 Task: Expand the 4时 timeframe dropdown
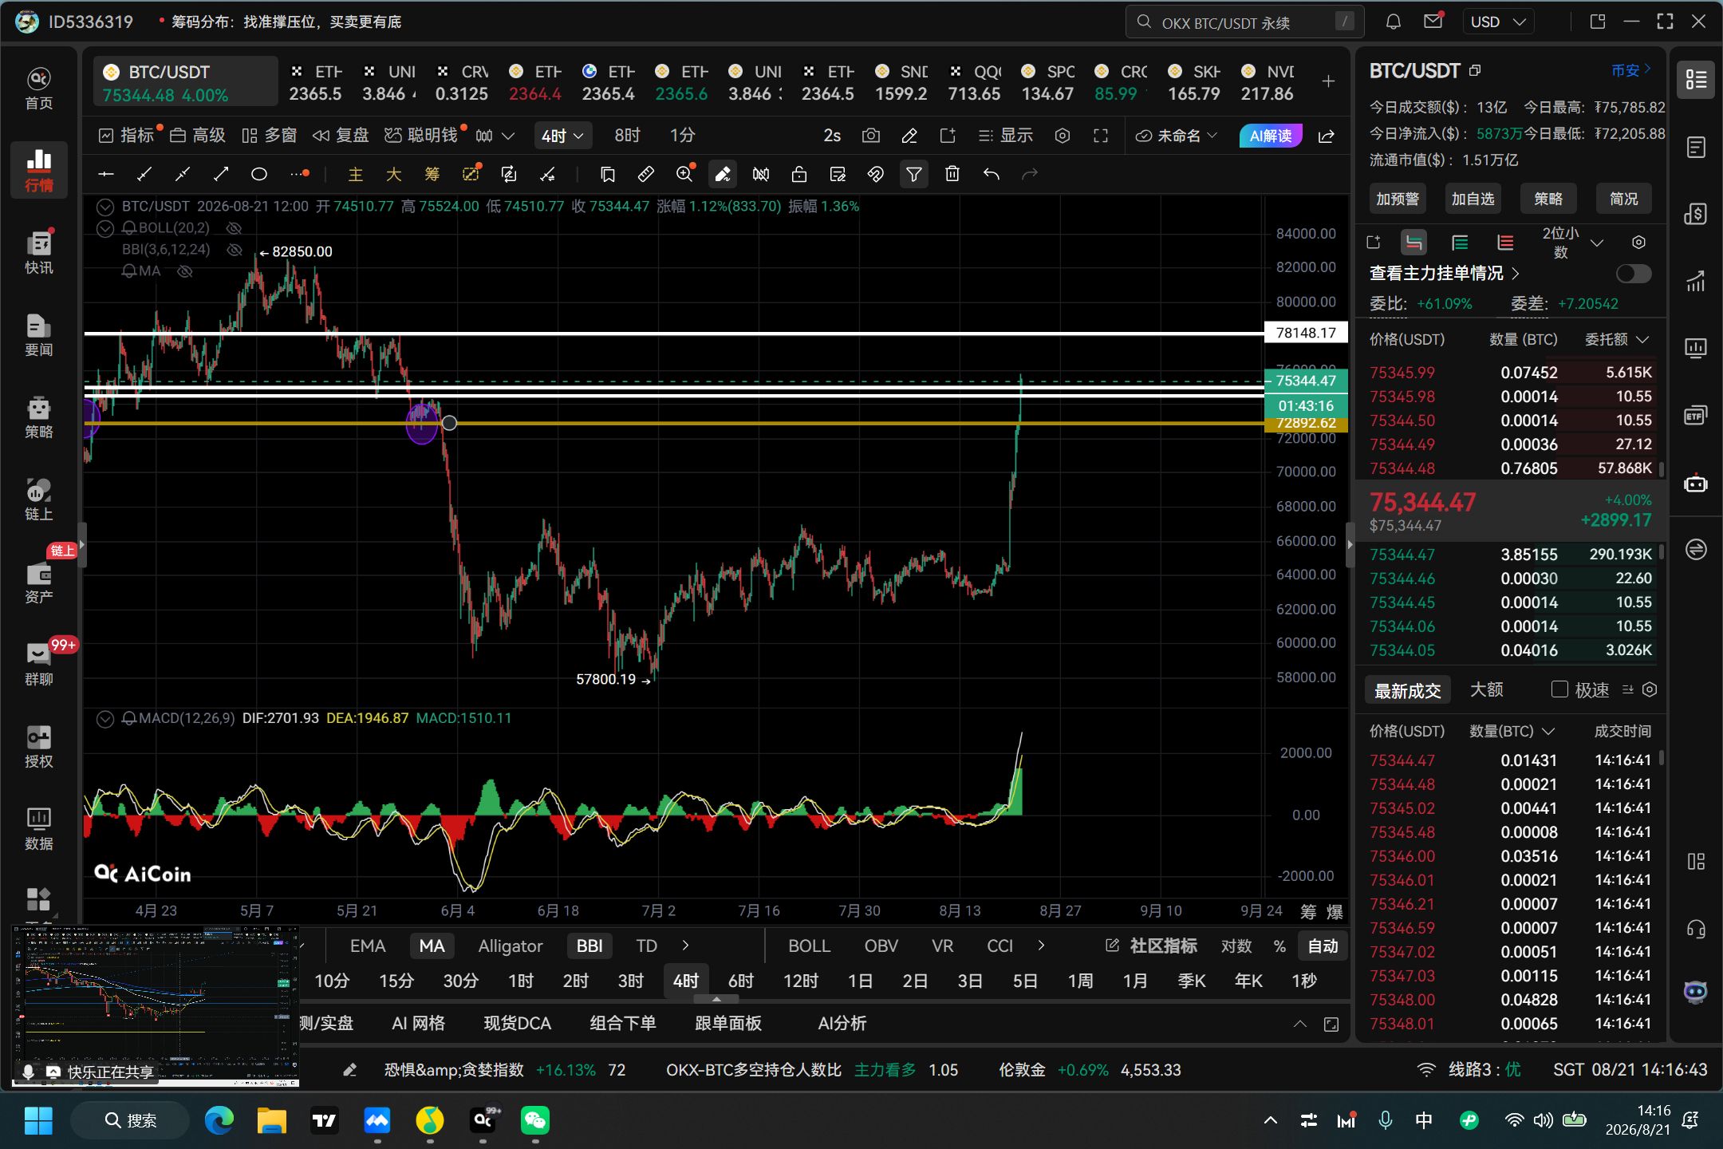point(562,136)
